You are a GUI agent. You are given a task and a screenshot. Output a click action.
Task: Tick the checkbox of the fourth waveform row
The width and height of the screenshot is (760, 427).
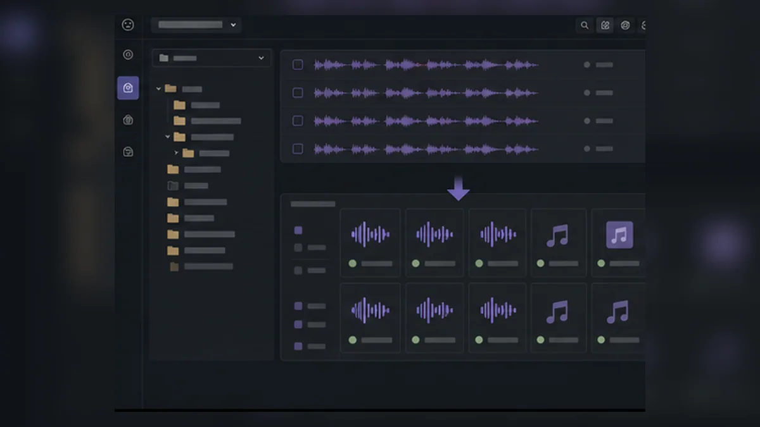pos(298,149)
